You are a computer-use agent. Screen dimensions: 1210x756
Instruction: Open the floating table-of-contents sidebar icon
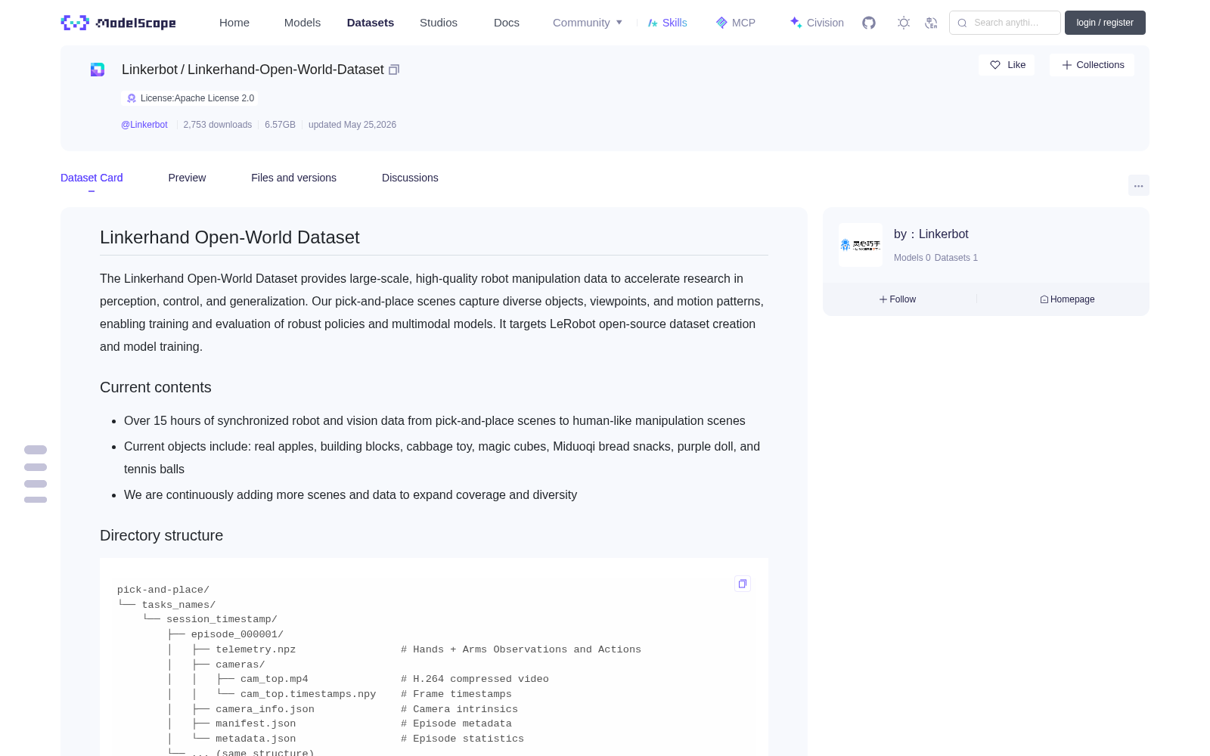pyautogui.click(x=36, y=475)
